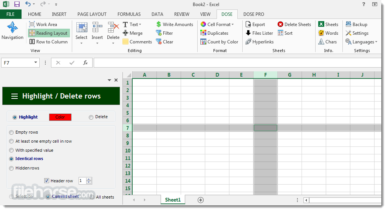
Task: Switch to the Sheet1 sheet tab
Action: click(173, 200)
